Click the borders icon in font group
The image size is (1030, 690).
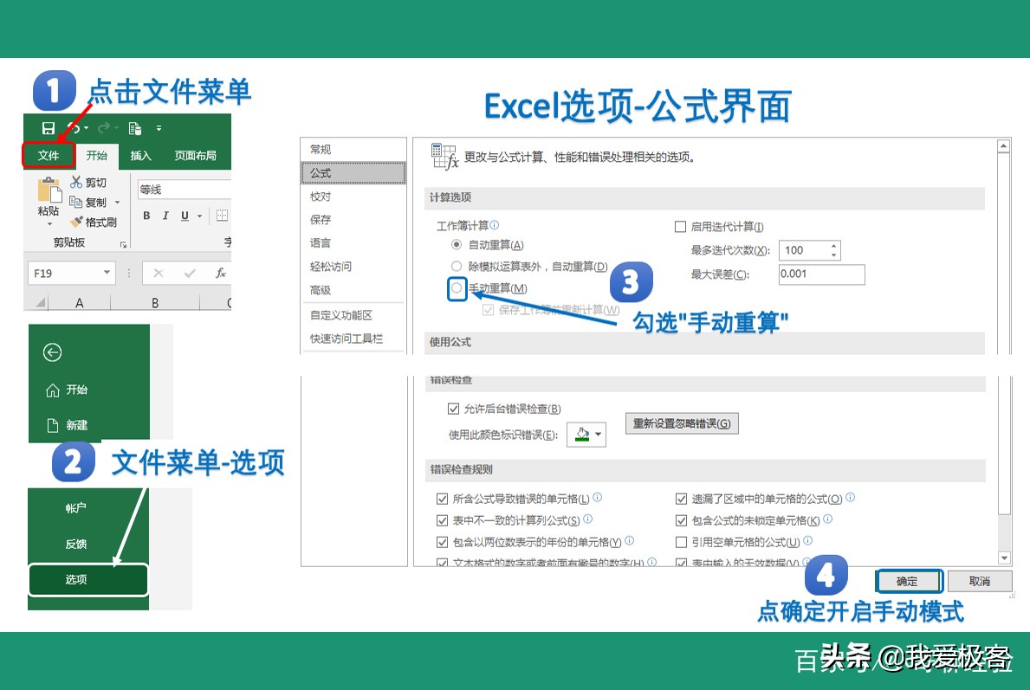[x=222, y=216]
